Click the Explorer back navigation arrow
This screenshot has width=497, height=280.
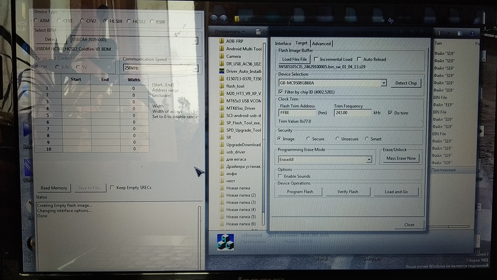click(x=214, y=19)
